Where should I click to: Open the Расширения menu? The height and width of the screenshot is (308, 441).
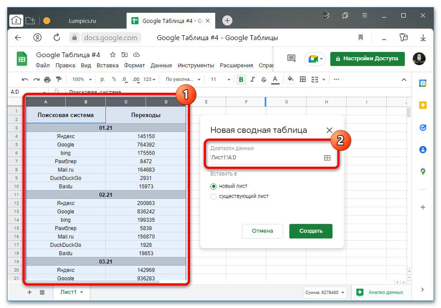tap(236, 66)
